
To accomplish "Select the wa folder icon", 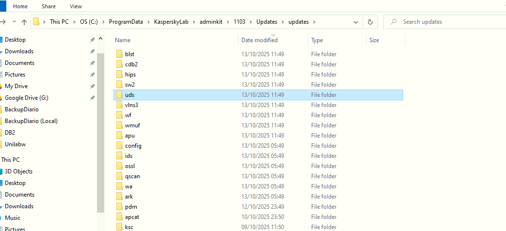I will (x=119, y=186).
